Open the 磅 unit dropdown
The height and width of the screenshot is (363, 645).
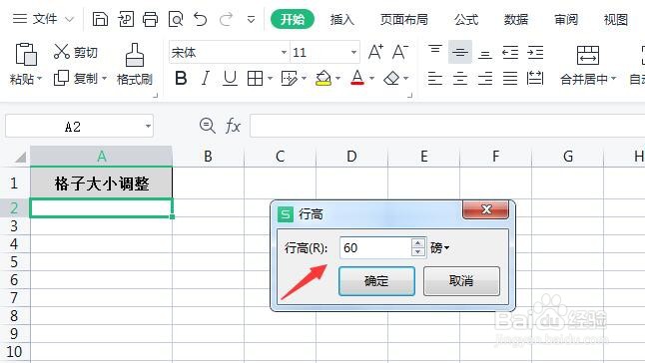coord(439,247)
